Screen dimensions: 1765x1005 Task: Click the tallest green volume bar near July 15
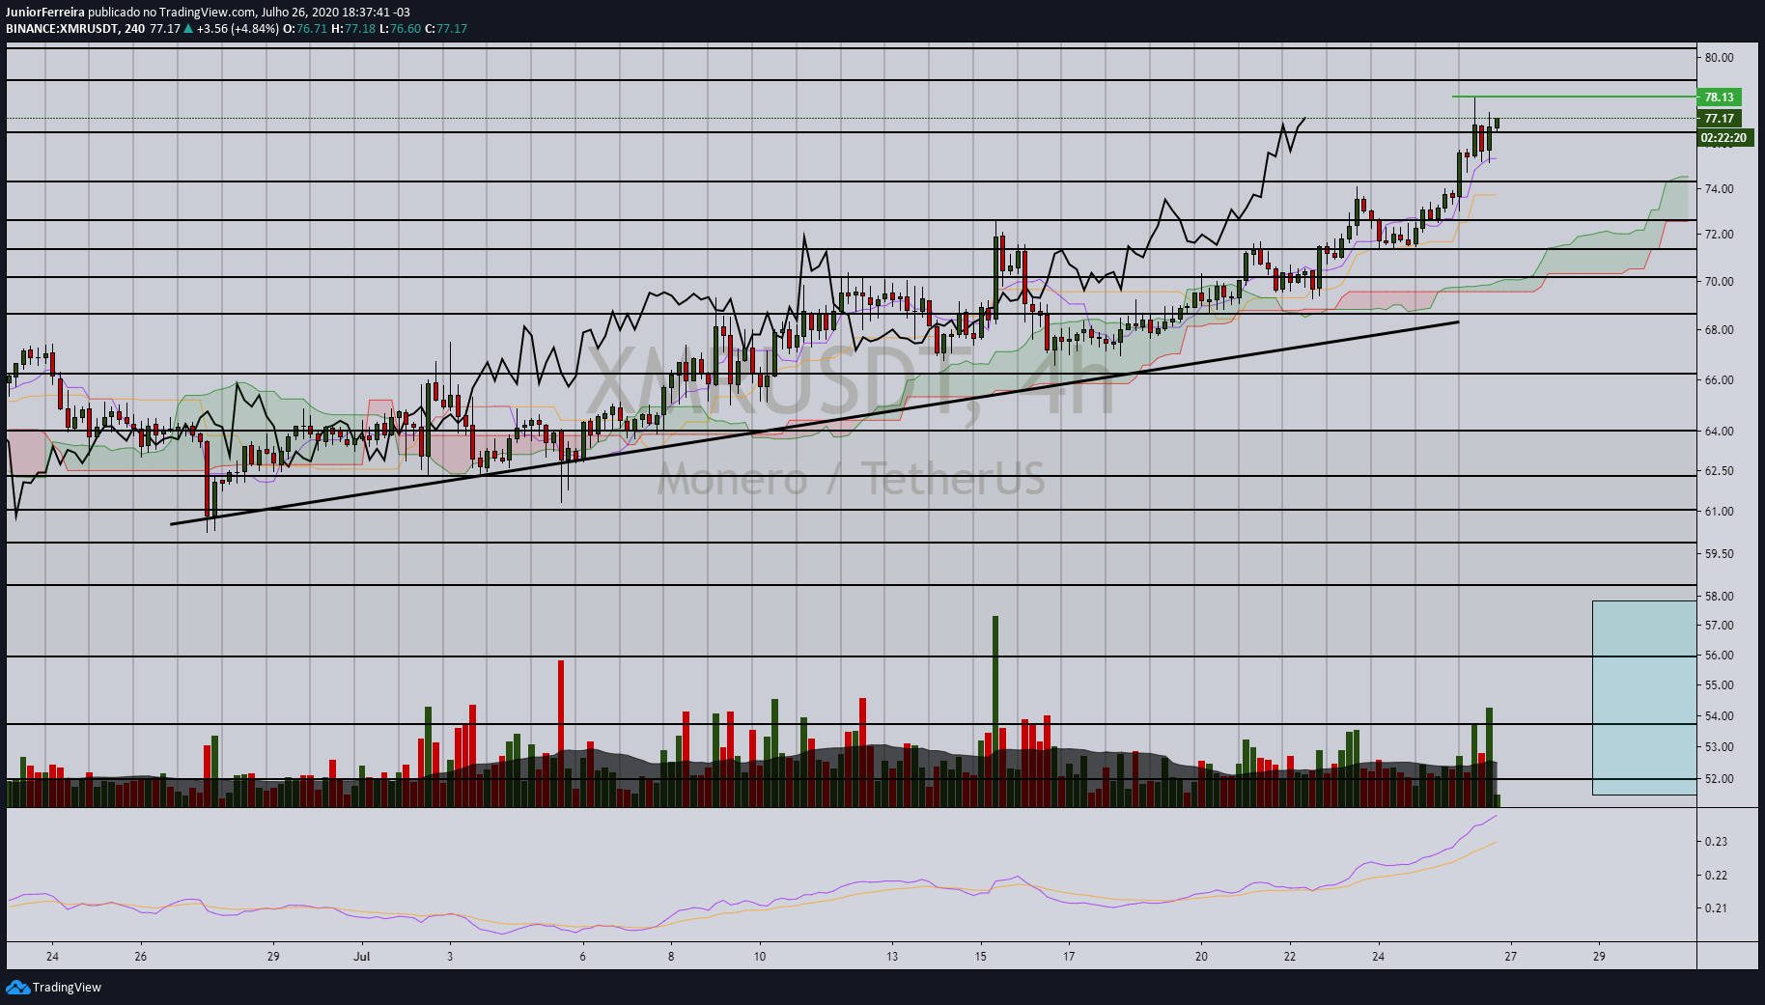click(x=995, y=711)
